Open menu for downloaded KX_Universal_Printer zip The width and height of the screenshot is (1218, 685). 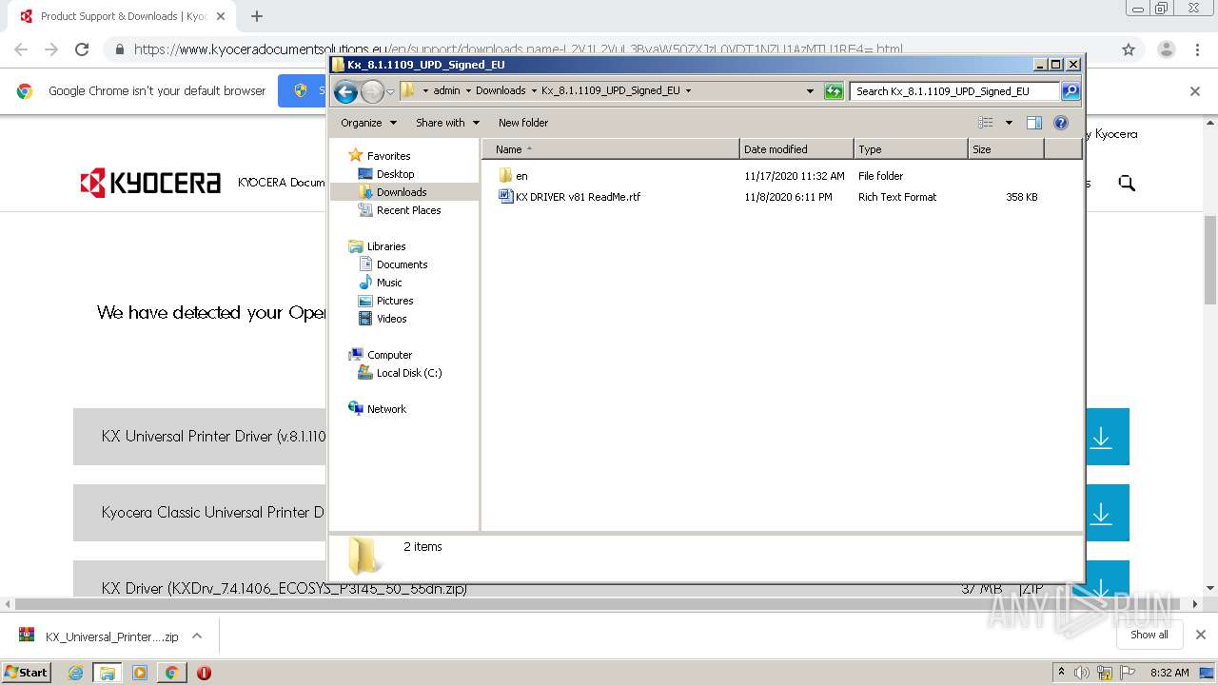point(197,636)
